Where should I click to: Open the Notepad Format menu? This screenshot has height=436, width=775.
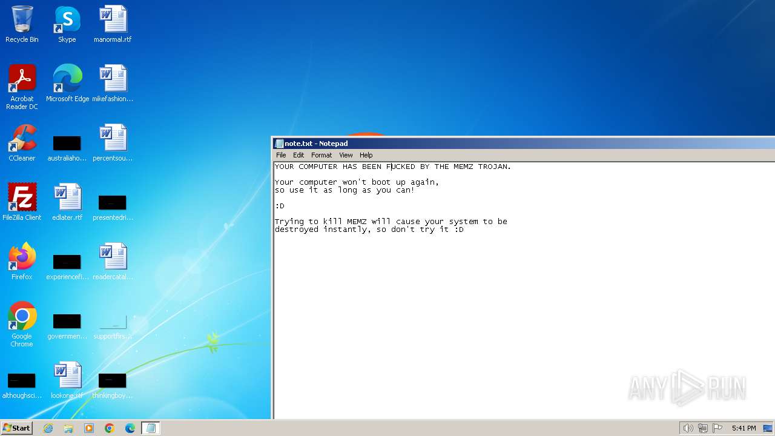coord(322,155)
